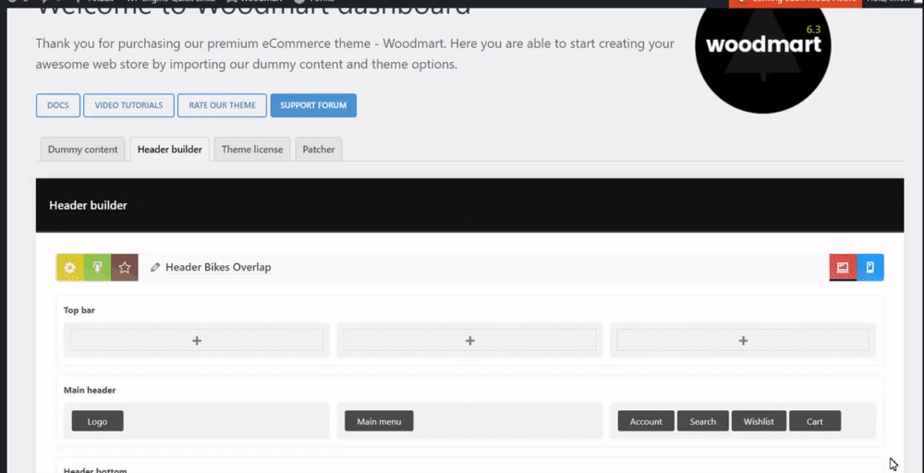Switch to mobile layout view icon
The image size is (924, 473).
tap(870, 267)
